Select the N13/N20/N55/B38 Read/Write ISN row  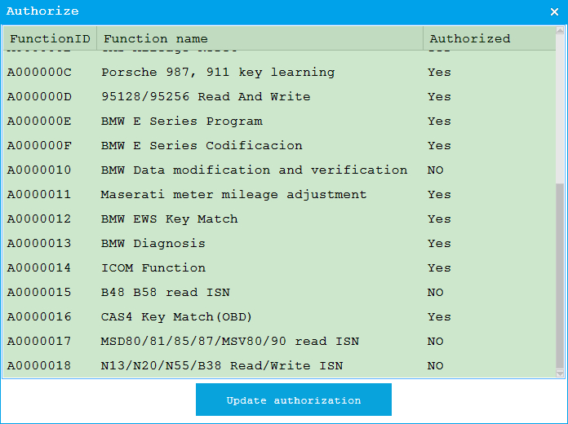(222, 366)
